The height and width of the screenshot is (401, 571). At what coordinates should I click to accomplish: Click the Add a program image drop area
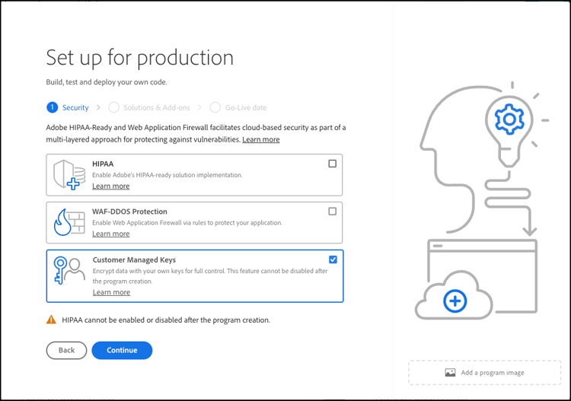point(485,373)
